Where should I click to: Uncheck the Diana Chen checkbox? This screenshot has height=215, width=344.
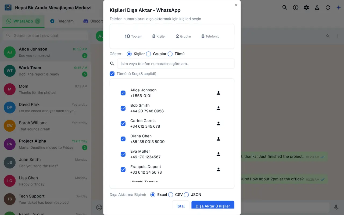pos(123,139)
